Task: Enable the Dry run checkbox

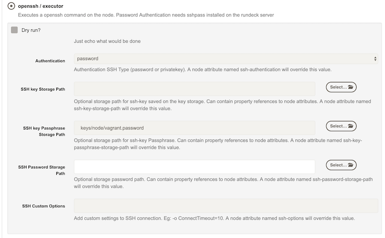Action: pyautogui.click(x=14, y=30)
